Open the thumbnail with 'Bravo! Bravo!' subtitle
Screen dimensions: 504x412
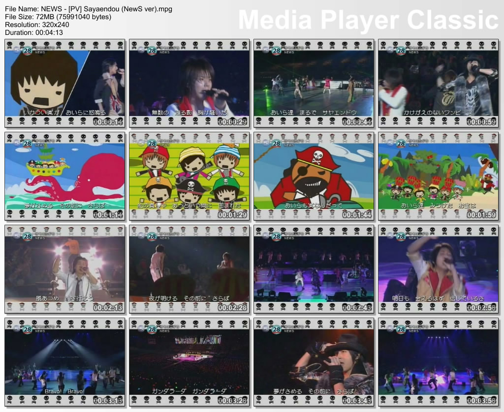coord(65,362)
